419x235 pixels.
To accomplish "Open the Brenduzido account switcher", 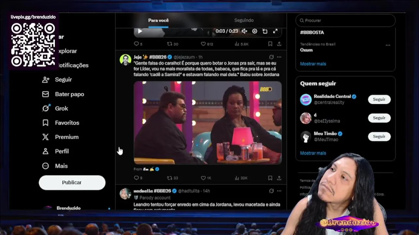I will 76,208.
